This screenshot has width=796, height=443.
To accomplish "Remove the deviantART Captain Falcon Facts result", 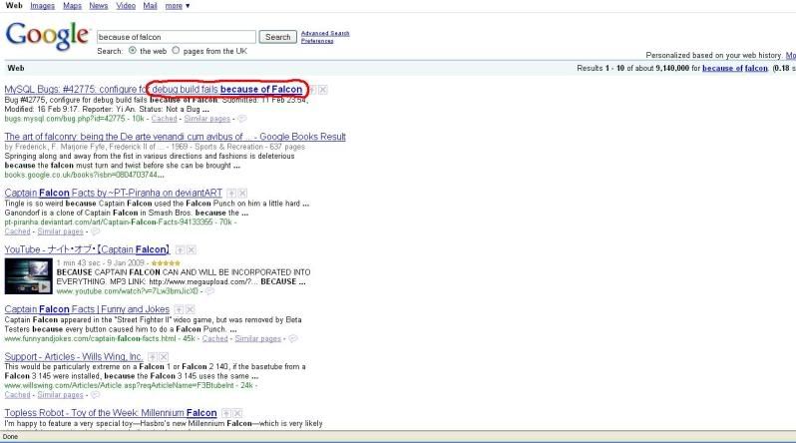I will pos(242,194).
